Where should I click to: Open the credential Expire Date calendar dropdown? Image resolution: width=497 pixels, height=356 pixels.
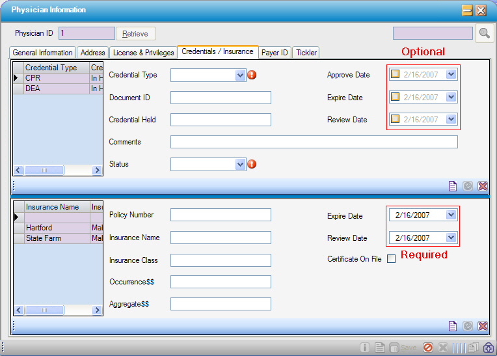[x=451, y=97]
